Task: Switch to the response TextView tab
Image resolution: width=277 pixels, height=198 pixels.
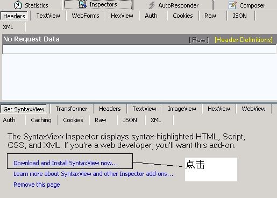Action: click(x=144, y=109)
